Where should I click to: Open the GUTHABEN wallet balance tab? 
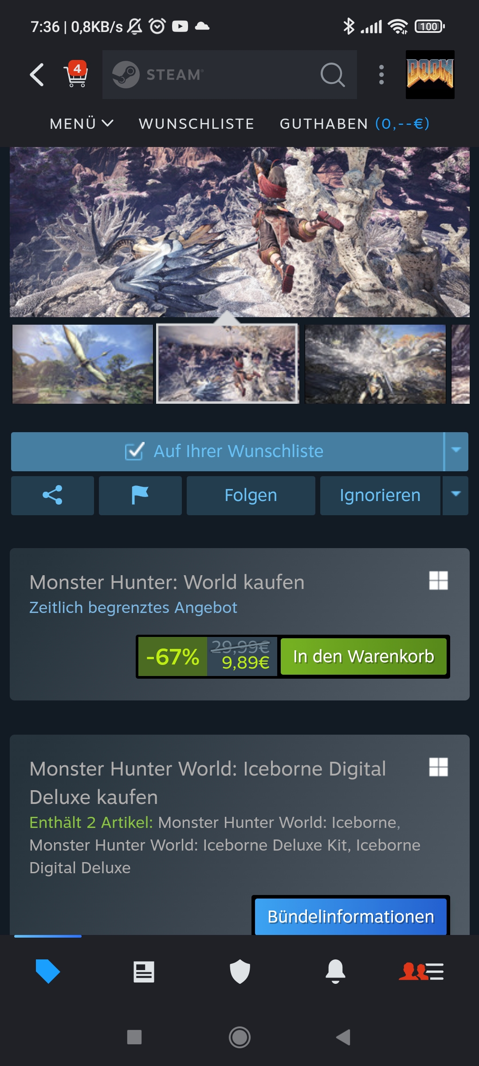tap(354, 123)
